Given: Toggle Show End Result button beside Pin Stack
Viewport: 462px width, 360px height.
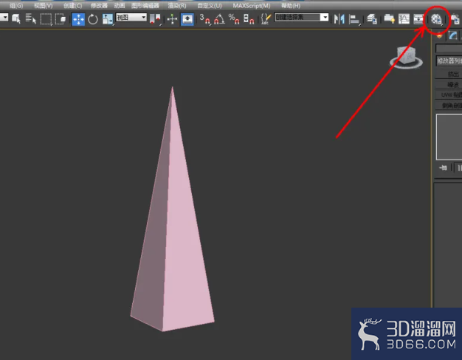Looking at the screenshot, I should 458,168.
